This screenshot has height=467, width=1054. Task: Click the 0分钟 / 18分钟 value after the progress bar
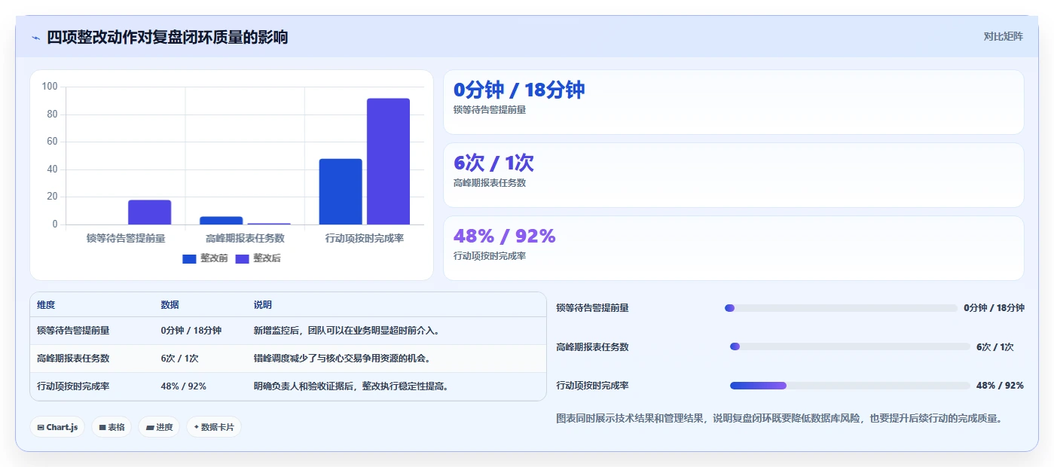pyautogui.click(x=994, y=308)
